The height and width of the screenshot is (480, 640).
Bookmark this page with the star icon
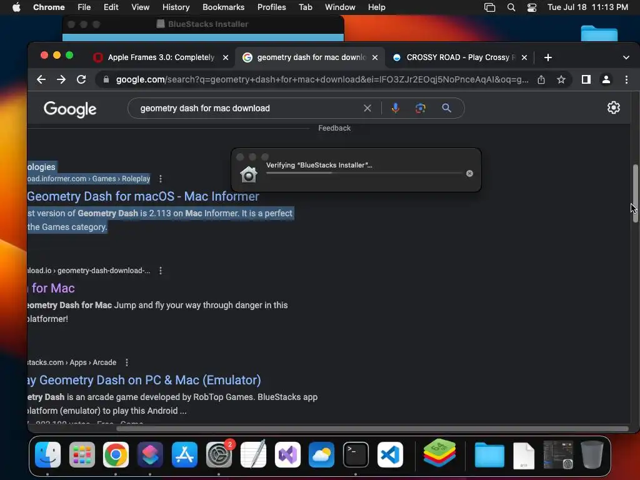(x=561, y=79)
